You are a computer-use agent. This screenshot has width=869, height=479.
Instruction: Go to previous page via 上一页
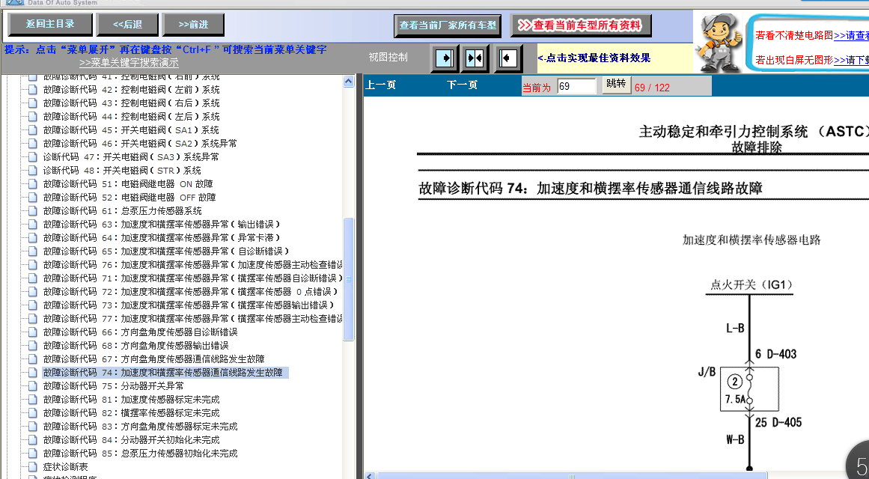(x=380, y=85)
